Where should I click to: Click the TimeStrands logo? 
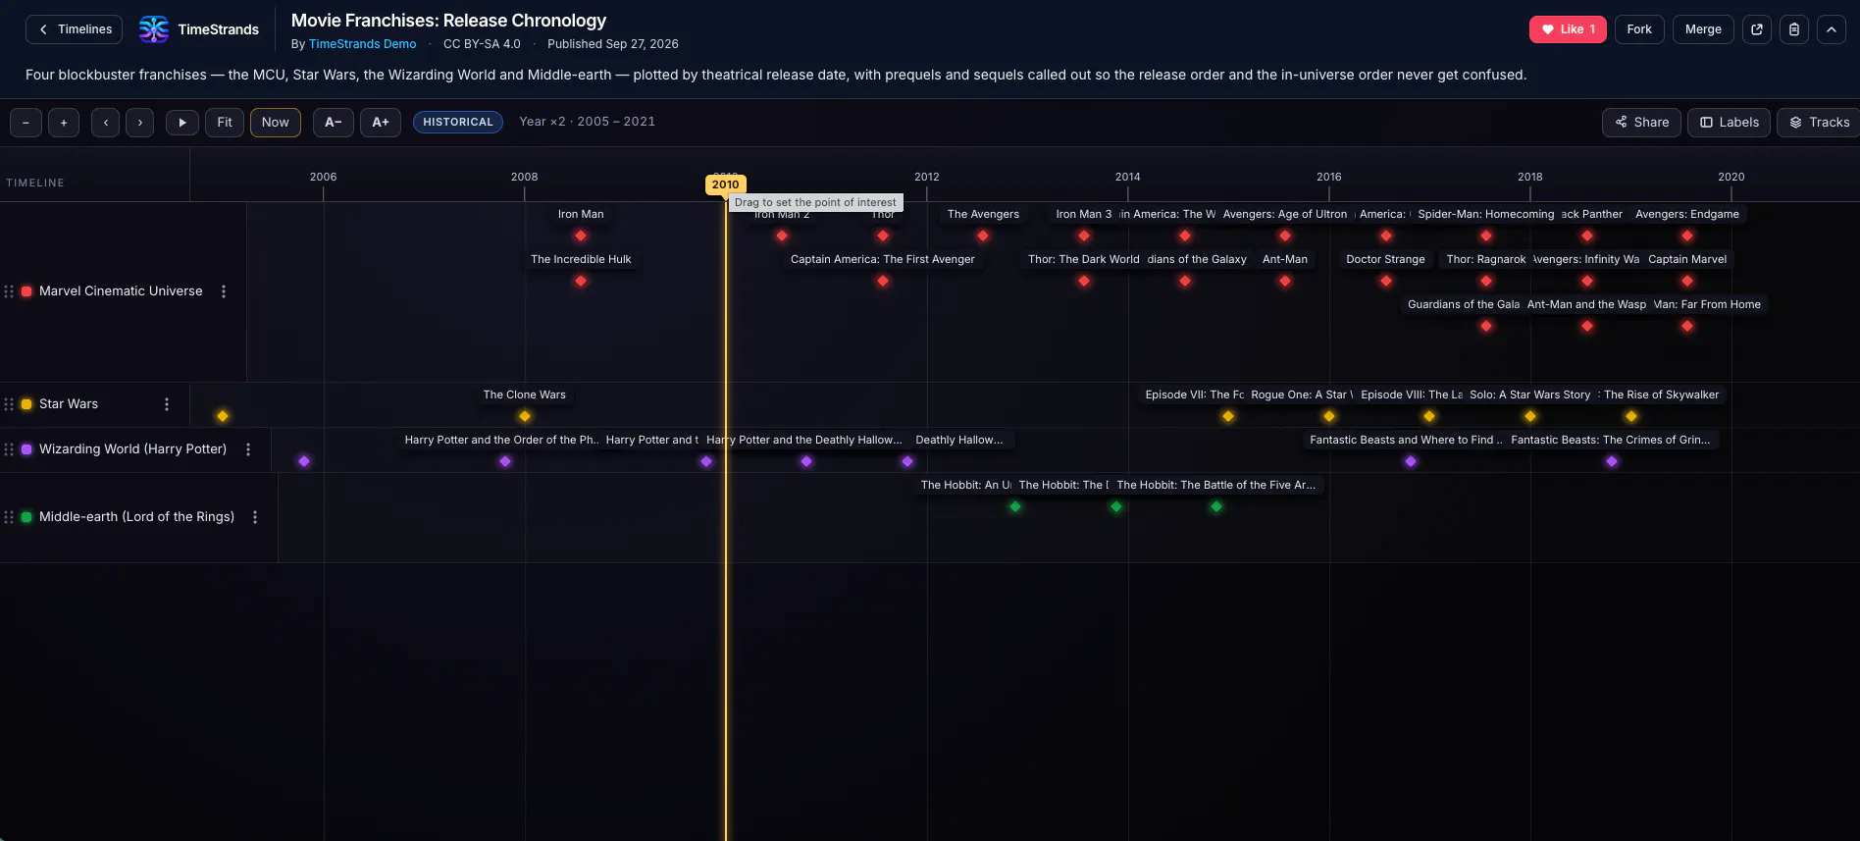pos(199,29)
